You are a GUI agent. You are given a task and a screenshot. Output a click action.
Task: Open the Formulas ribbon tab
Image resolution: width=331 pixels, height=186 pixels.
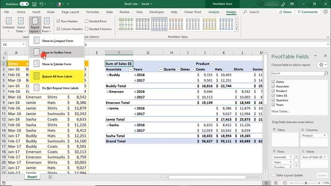pyautogui.click(x=93, y=12)
